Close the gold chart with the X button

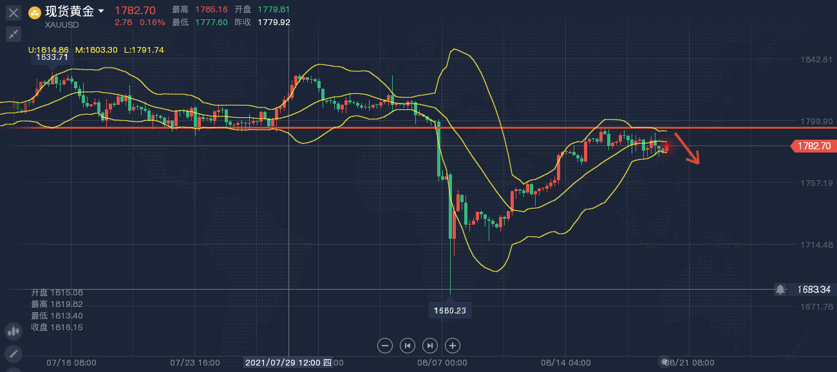click(14, 12)
